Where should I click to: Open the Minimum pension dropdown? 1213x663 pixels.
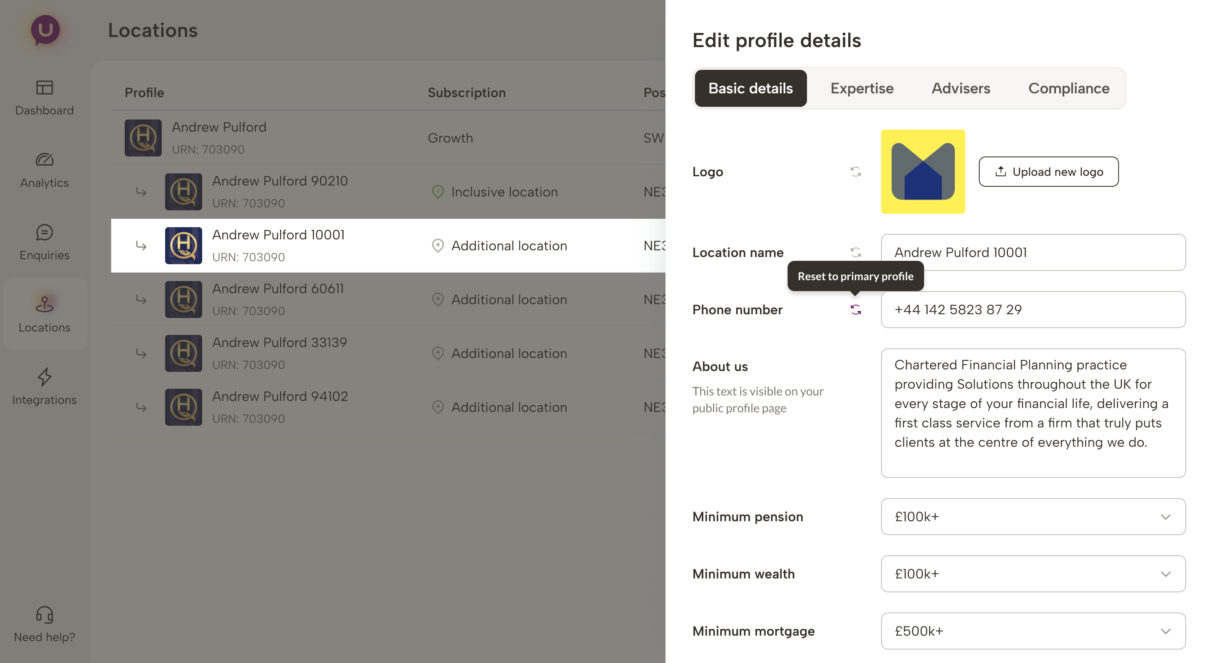(1033, 517)
